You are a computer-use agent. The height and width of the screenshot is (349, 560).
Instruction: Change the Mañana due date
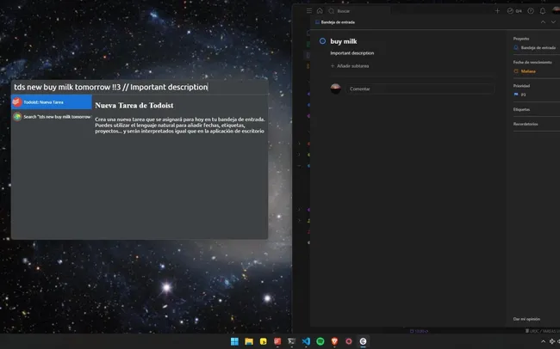[525, 71]
